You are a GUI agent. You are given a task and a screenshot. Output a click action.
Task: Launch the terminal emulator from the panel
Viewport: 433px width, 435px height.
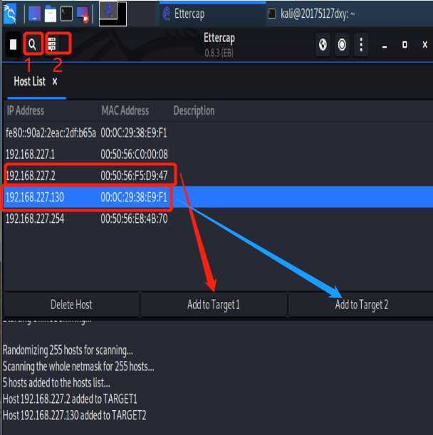click(x=67, y=14)
